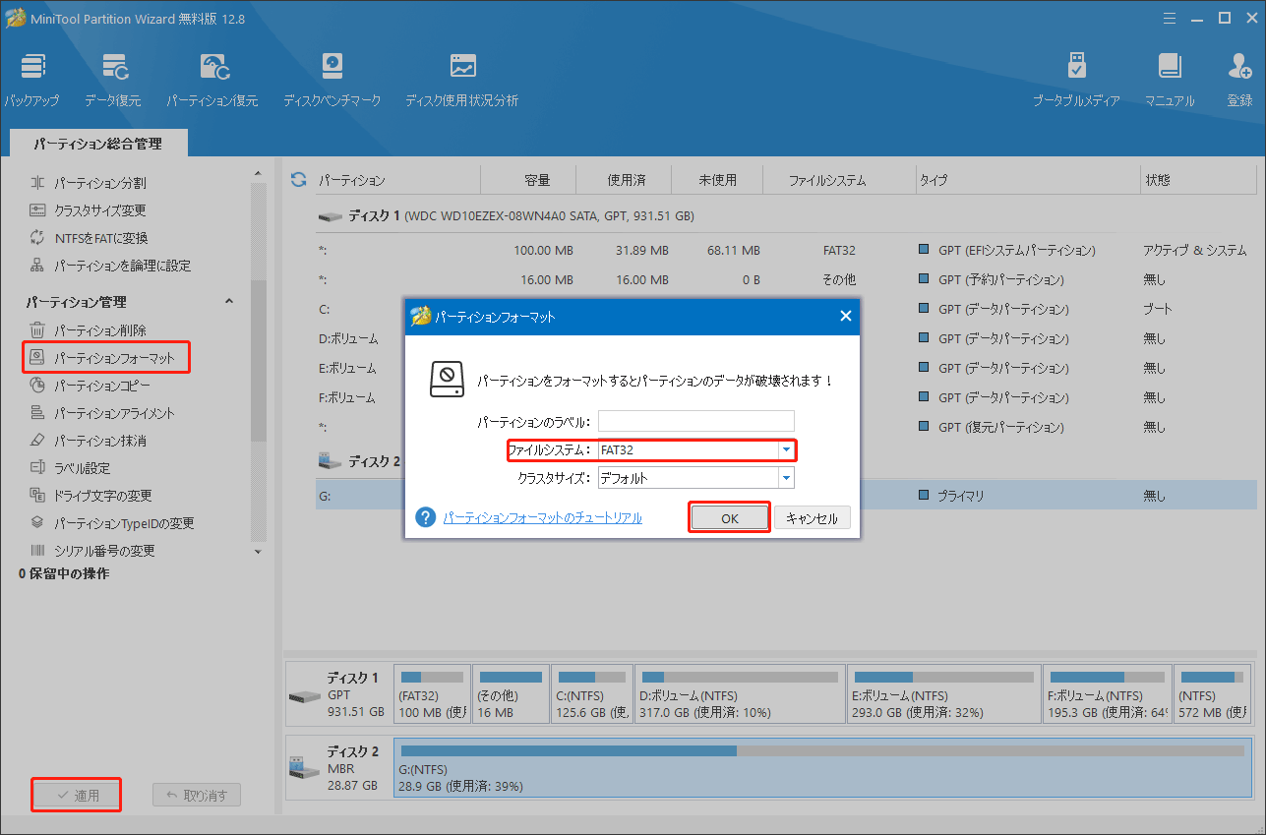Choose パーティションアライメント option

[101, 413]
